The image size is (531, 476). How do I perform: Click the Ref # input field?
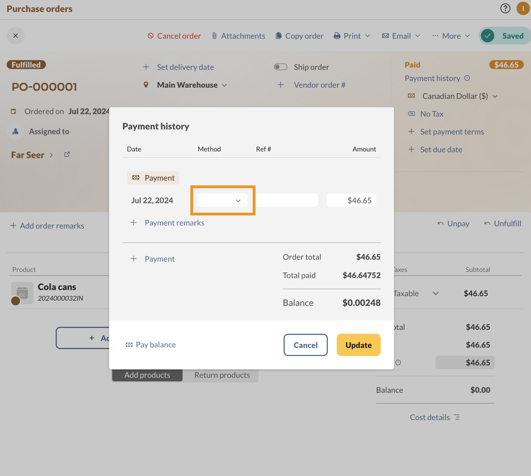pos(287,200)
